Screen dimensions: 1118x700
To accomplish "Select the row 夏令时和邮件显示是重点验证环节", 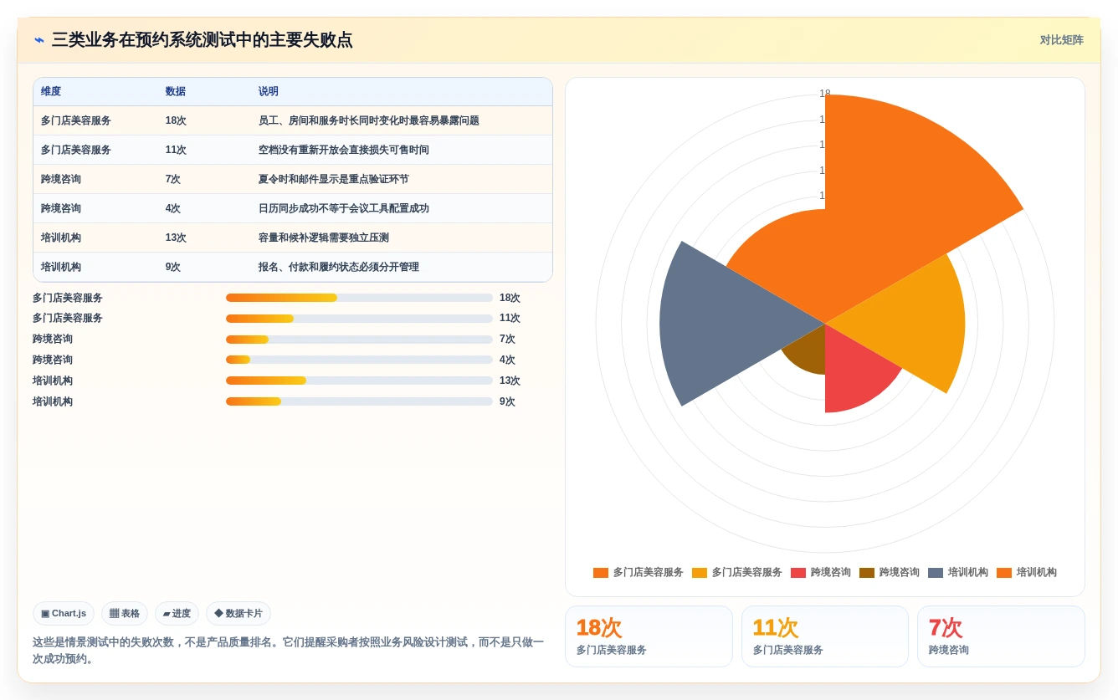I will coord(293,179).
